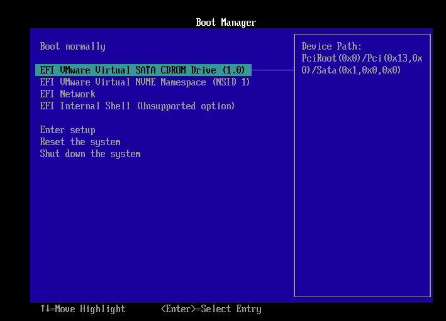
Task: Click the <Enter>=Select Entry hint
Action: point(211,309)
